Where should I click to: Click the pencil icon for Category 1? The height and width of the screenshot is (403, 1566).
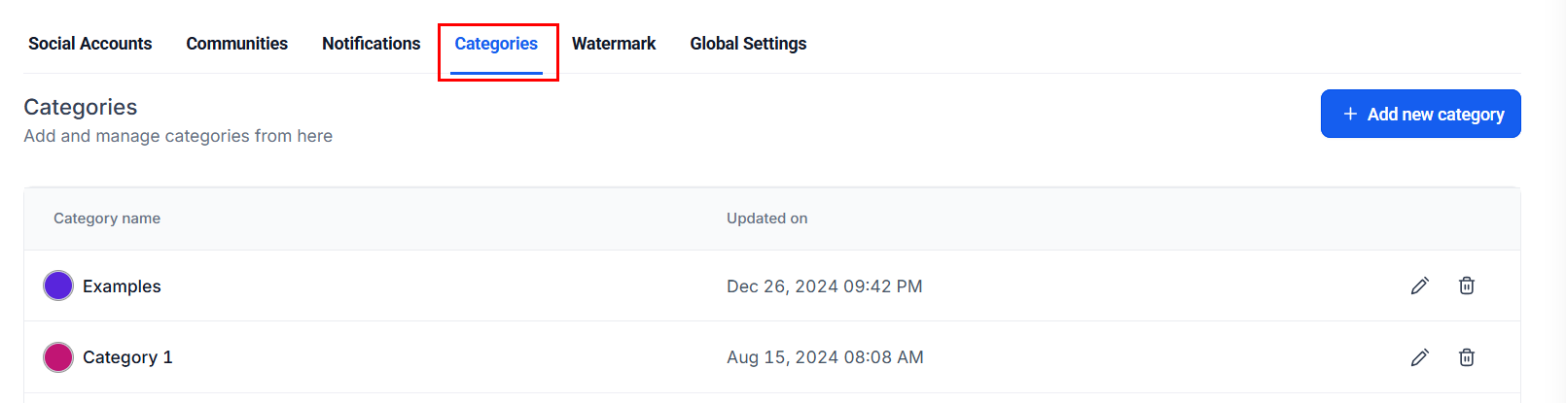(1419, 357)
